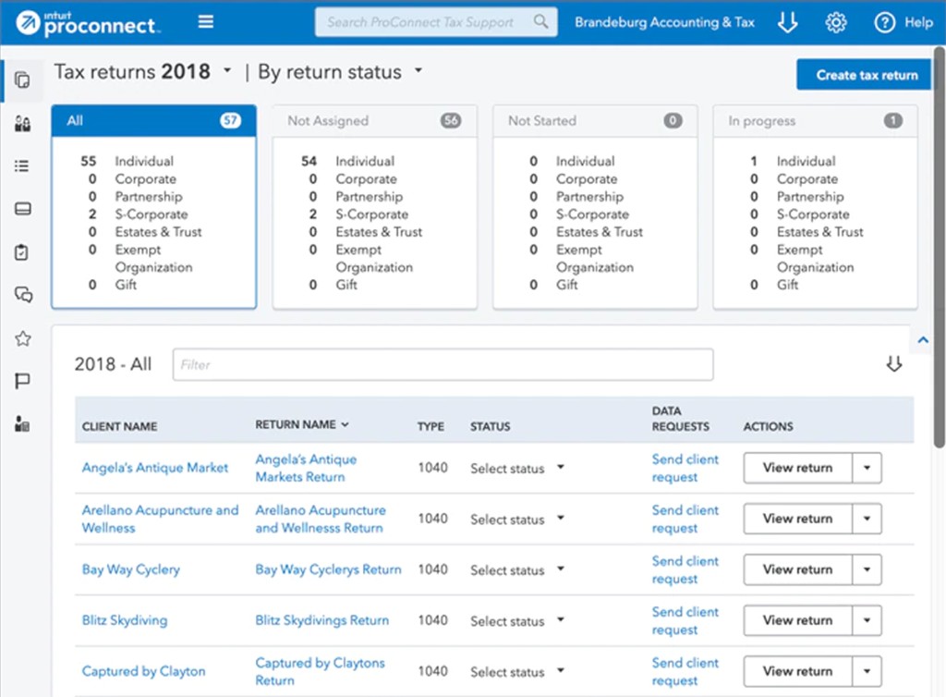
Task: Open the hamburger menu icon
Action: click(x=206, y=22)
